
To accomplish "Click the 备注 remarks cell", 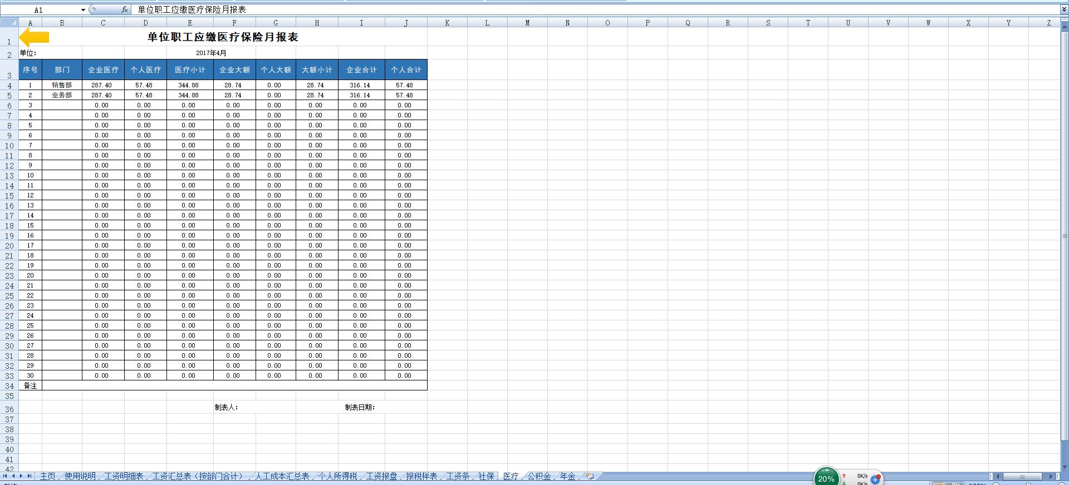I will 30,385.
